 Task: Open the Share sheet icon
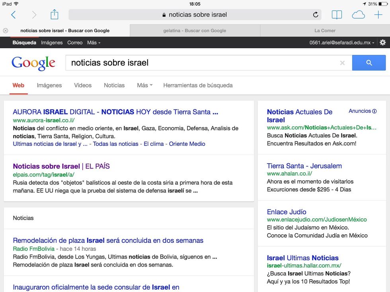[55, 15]
